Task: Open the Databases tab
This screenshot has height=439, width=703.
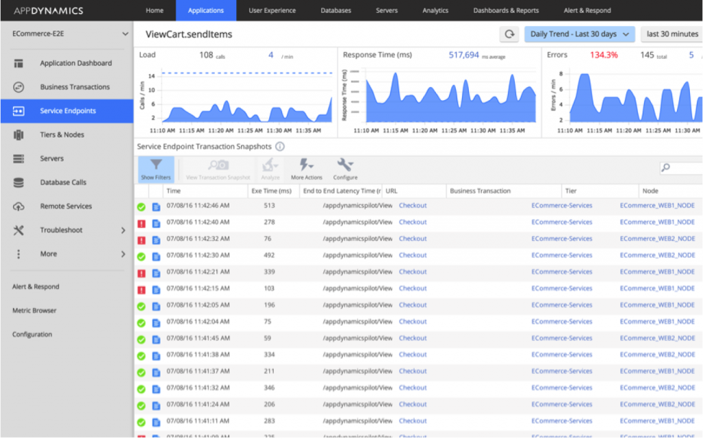Action: (336, 10)
